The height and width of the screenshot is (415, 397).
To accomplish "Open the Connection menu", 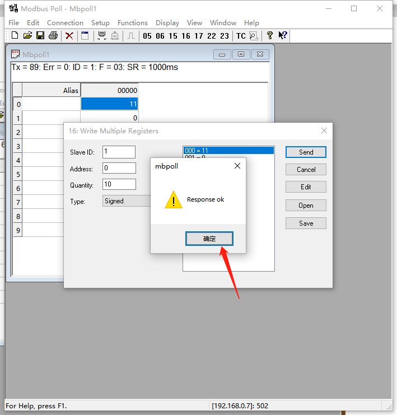I will tap(65, 23).
